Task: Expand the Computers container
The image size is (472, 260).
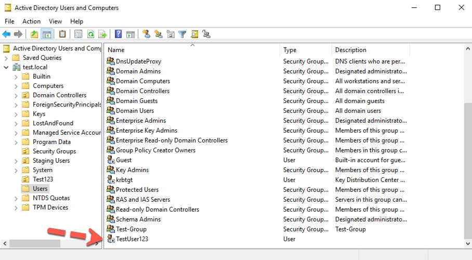Action: click(16, 86)
